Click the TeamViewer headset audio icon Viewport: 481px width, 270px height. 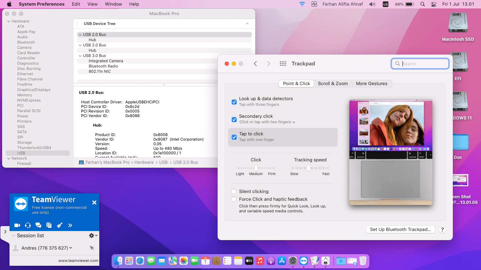(x=28, y=225)
